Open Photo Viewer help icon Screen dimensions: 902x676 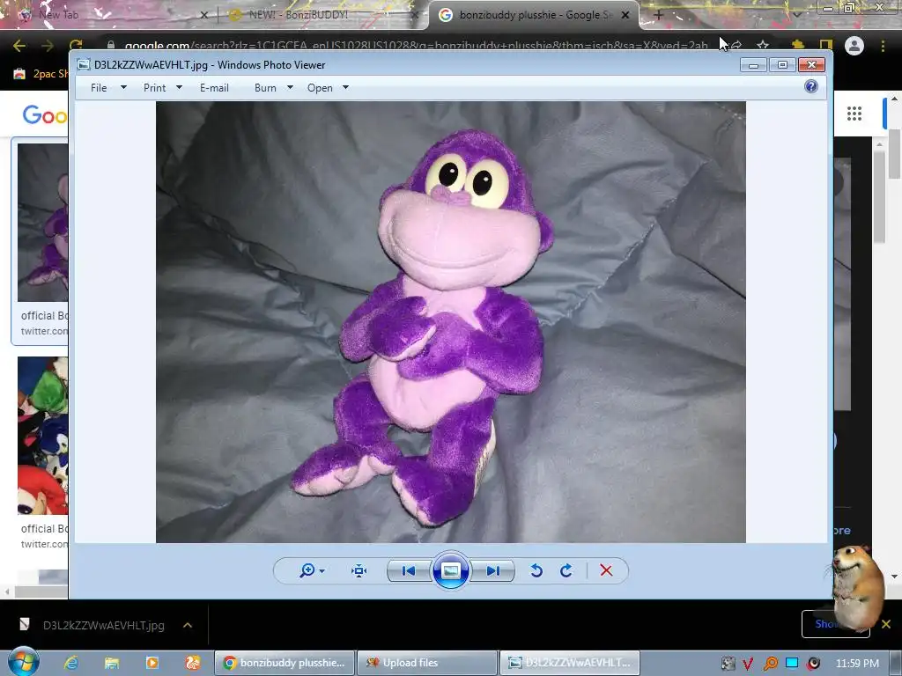[811, 87]
